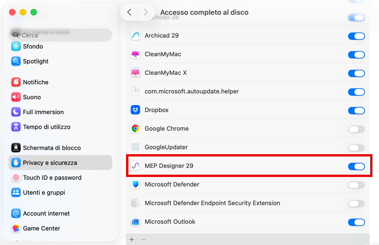Go back with the left chevron button
Screen dimensions: 379x245
[129, 12]
